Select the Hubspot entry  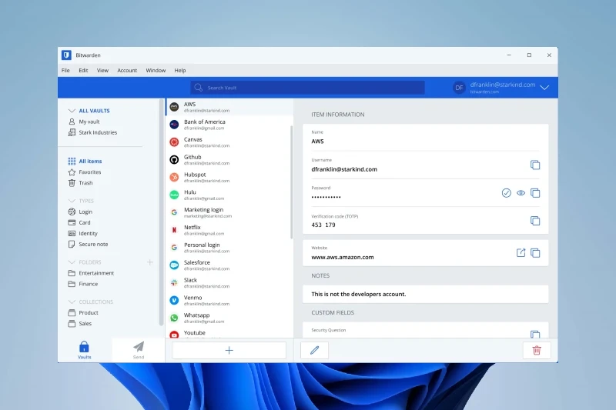228,178
